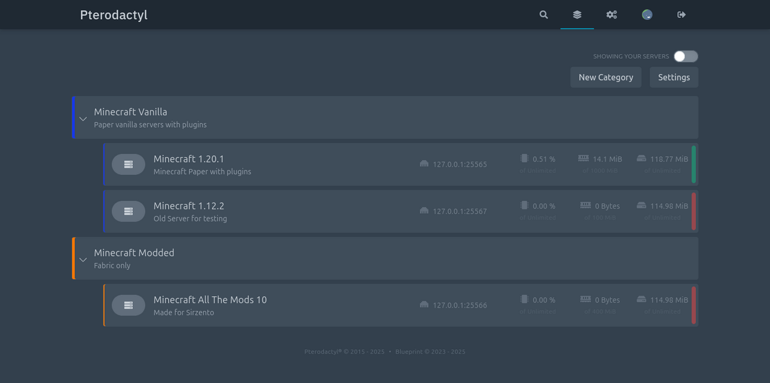The image size is (770, 383).
Task: Click the 'of 100 MiB' memory limit
Action: click(600, 218)
